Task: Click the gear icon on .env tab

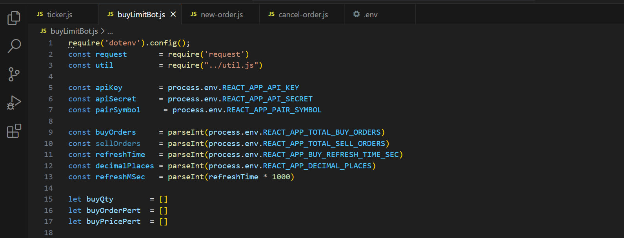Action: pos(356,14)
